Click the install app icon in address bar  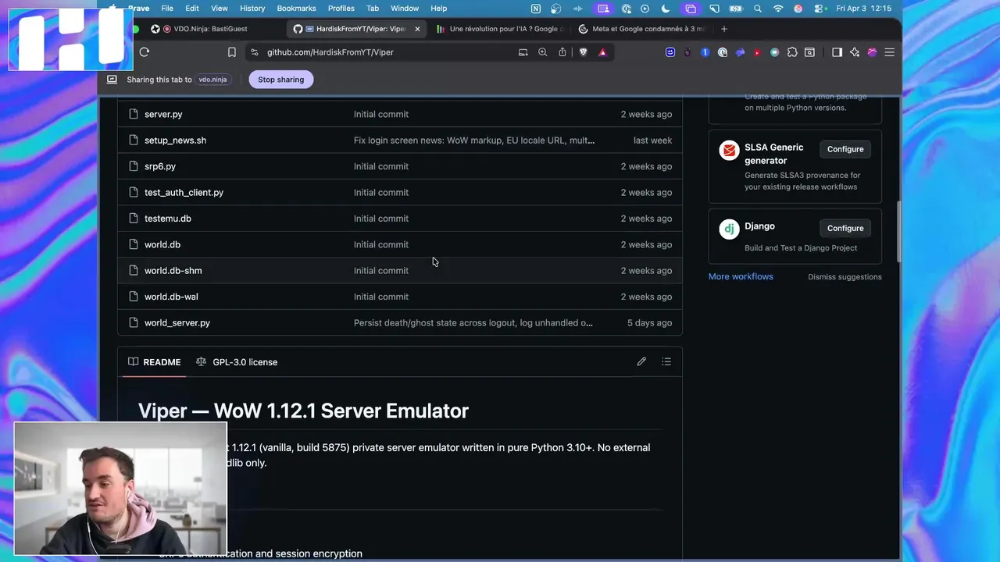pos(523,52)
